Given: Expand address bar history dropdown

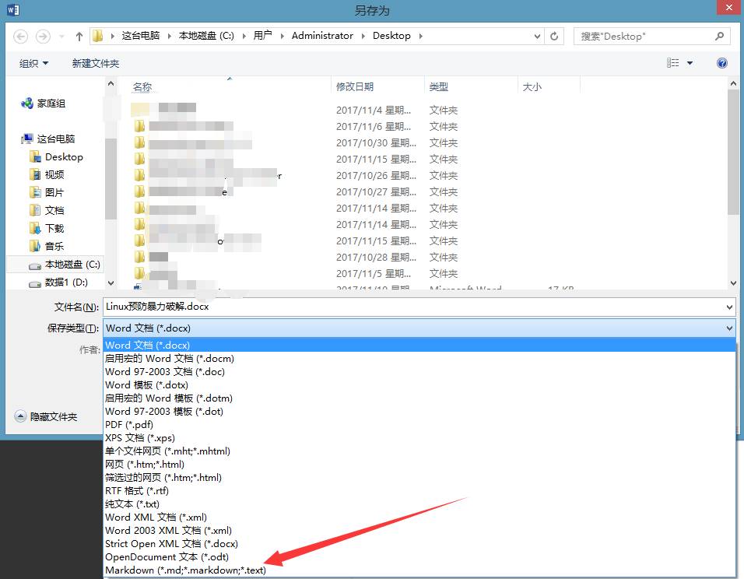Looking at the screenshot, I should click(537, 36).
